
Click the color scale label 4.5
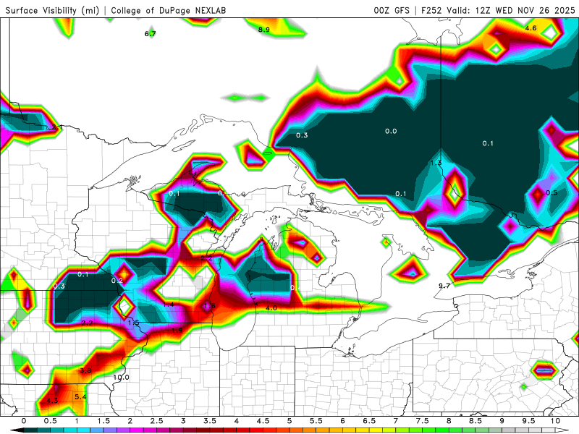click(x=263, y=421)
